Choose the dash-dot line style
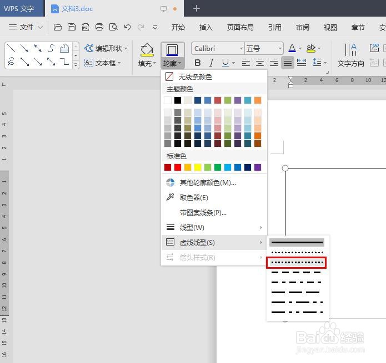 point(297,282)
